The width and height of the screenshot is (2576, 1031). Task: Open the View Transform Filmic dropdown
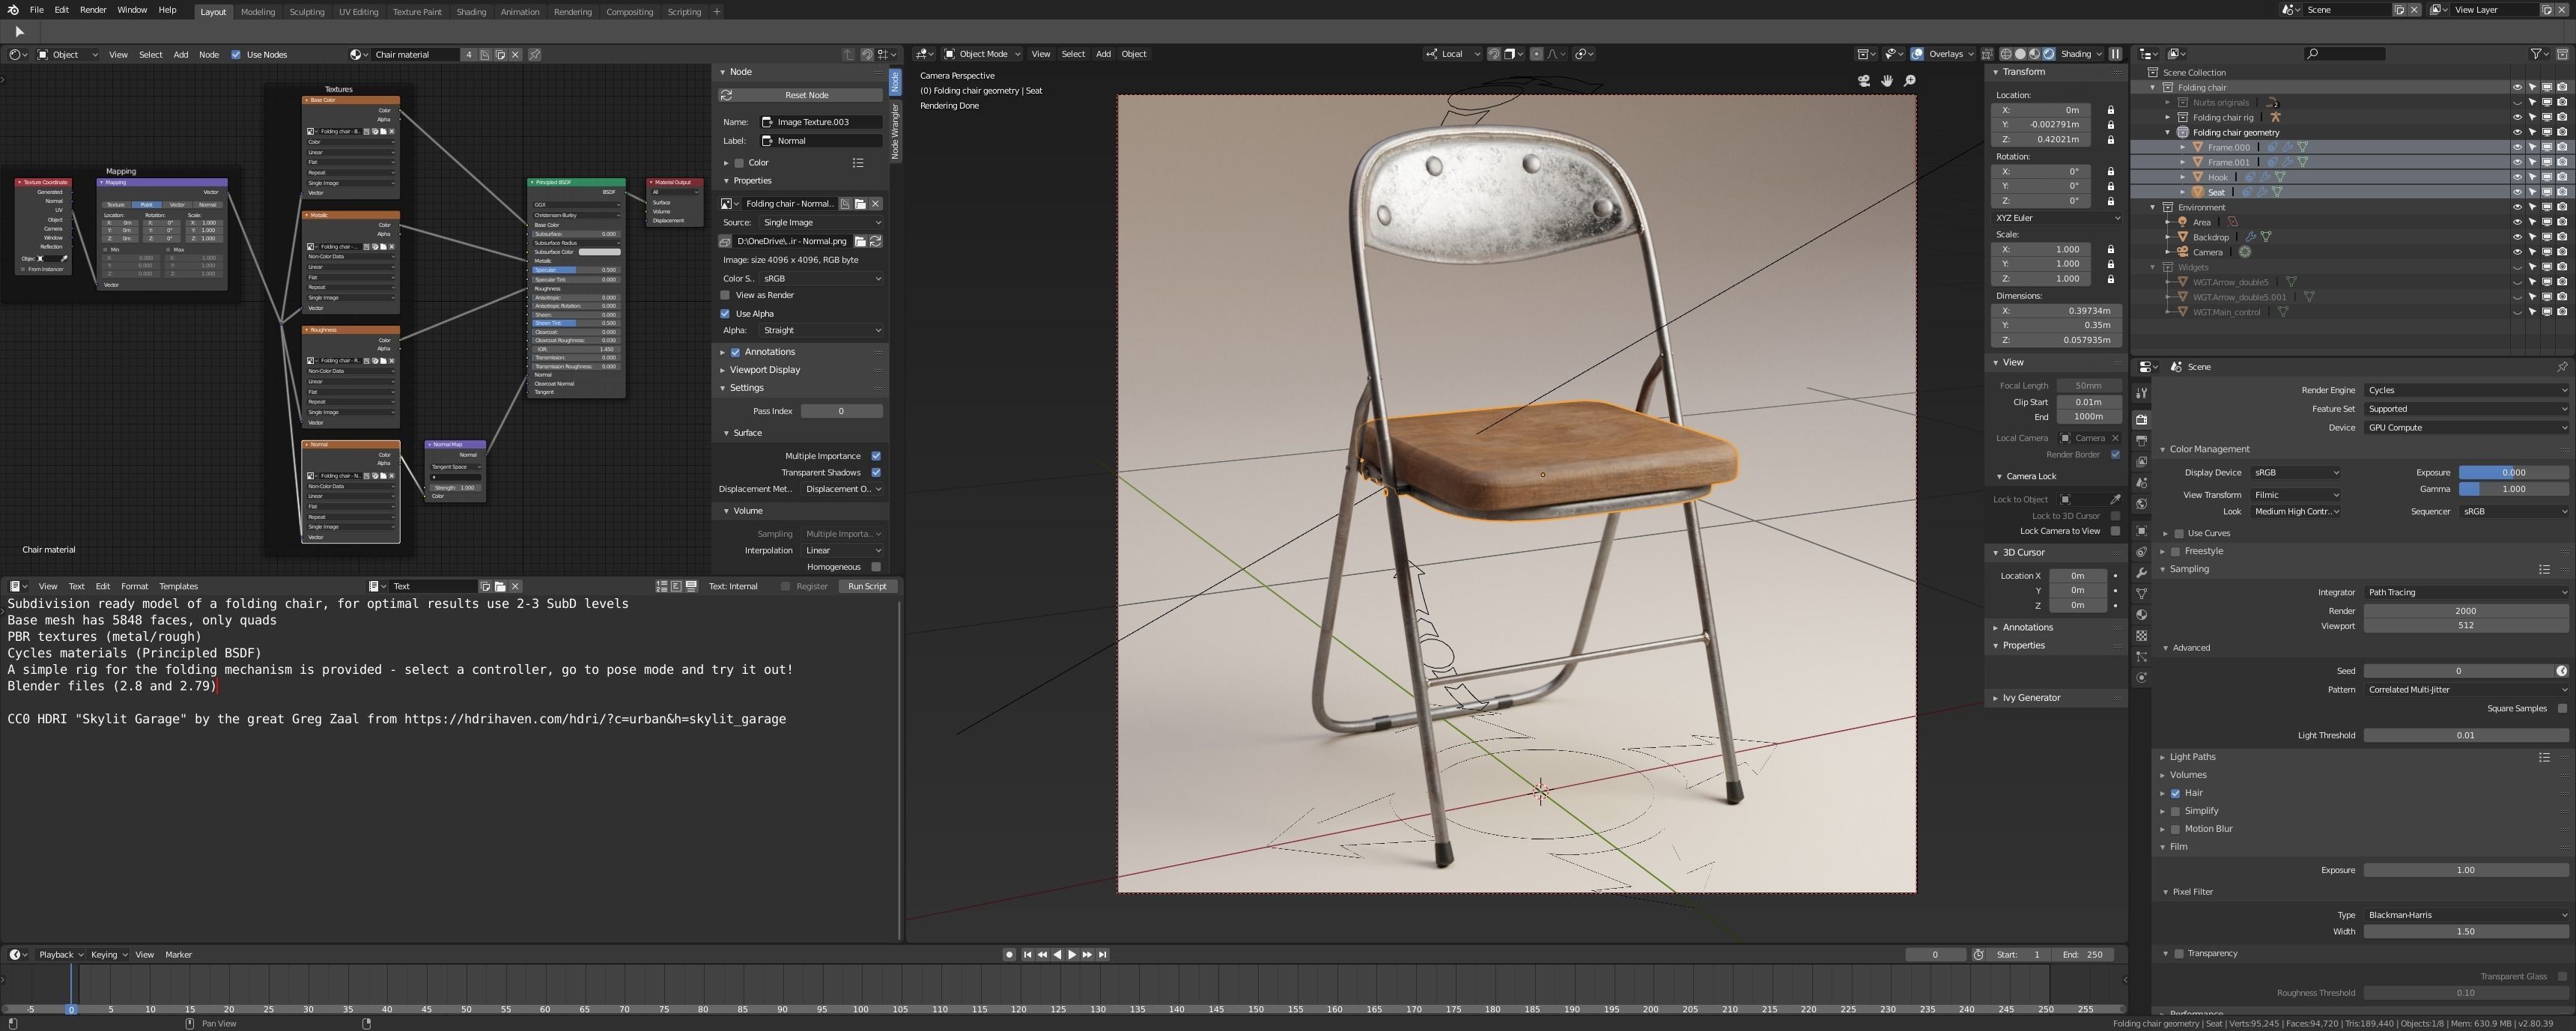(x=2296, y=495)
